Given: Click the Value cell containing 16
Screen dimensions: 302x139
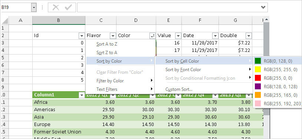Looking at the screenshot, I should [169, 43].
